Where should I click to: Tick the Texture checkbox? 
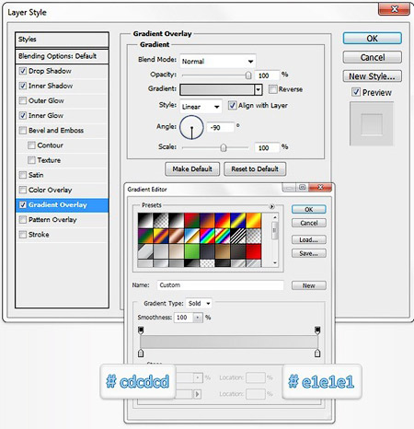tap(31, 160)
